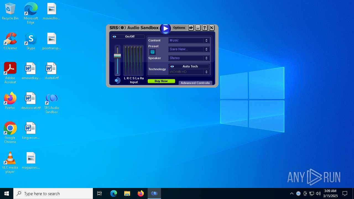Click the save preset disk icon
This screenshot has height=199, width=354.
(x=152, y=52)
